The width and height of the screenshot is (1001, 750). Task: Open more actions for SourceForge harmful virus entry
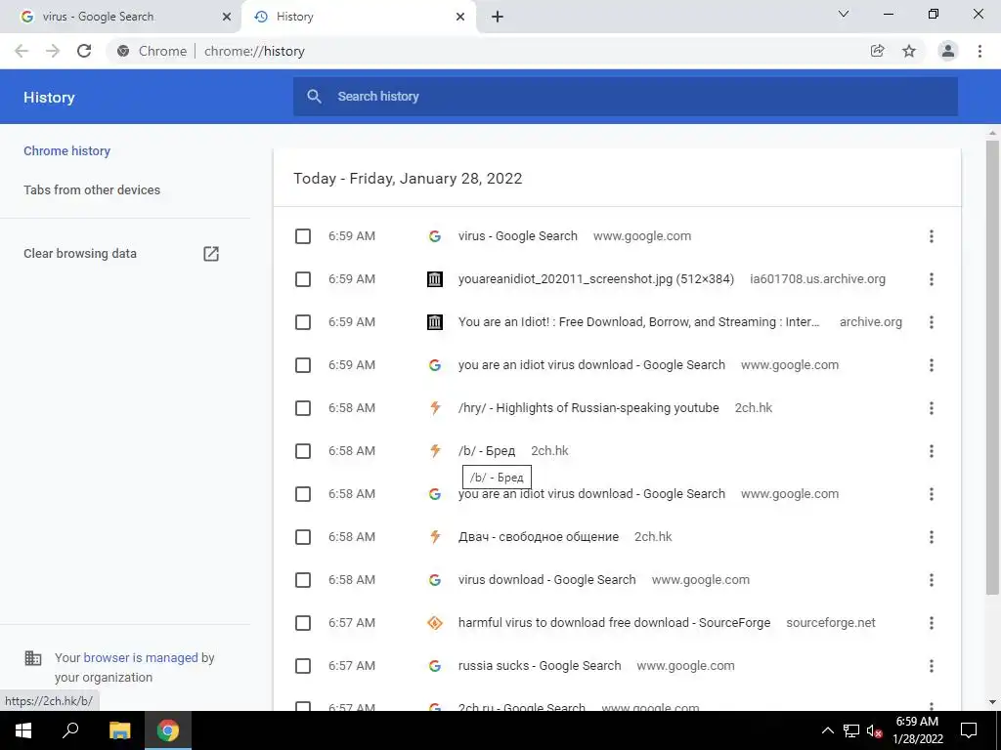click(932, 623)
